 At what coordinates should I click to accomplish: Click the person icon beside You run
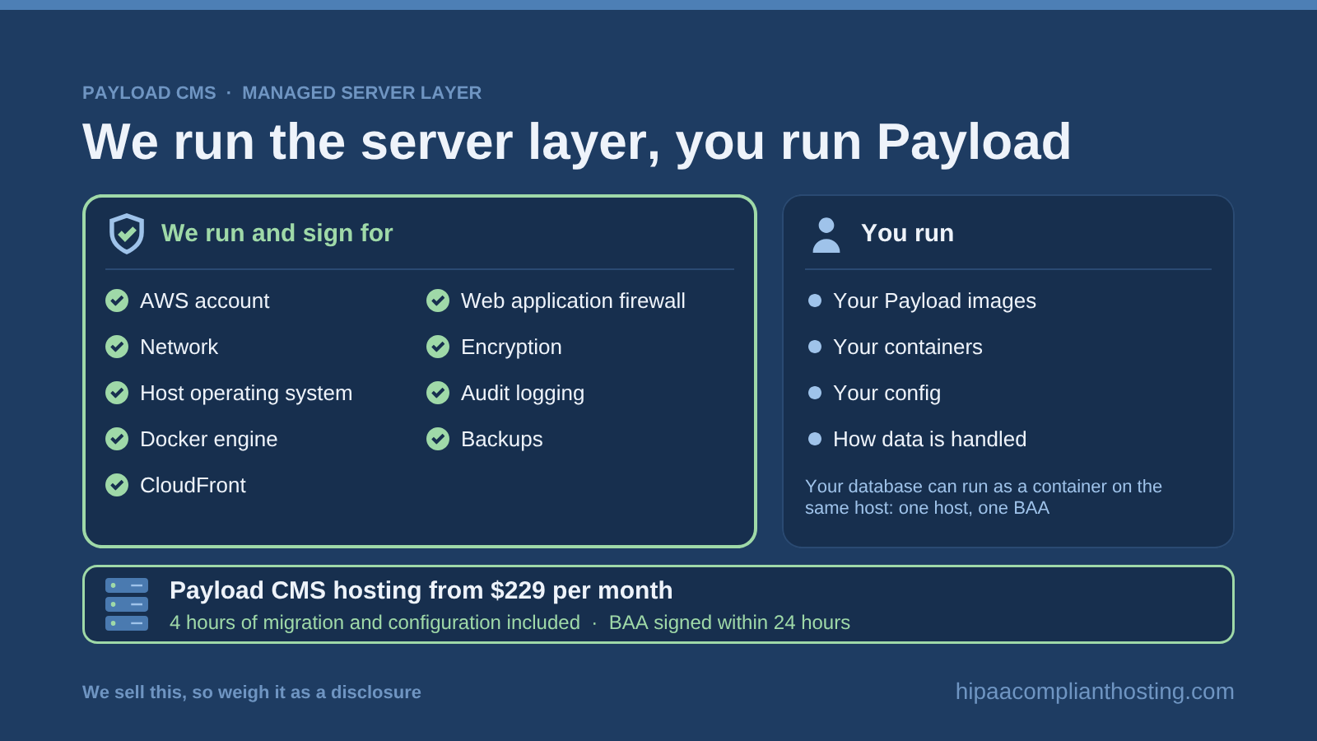[826, 235]
